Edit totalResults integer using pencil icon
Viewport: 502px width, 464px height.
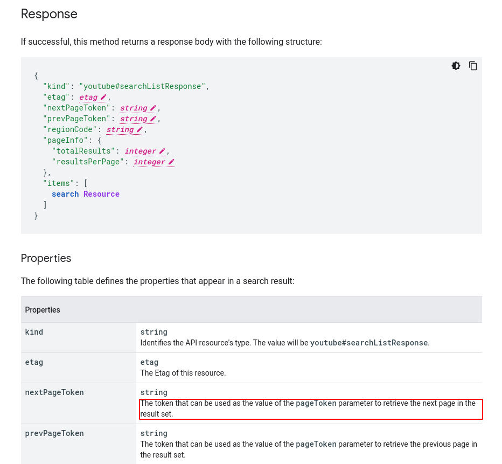point(162,151)
